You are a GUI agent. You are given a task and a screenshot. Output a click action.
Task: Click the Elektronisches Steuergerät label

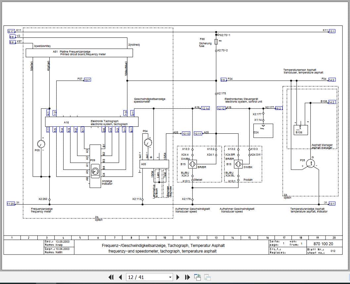(243, 100)
